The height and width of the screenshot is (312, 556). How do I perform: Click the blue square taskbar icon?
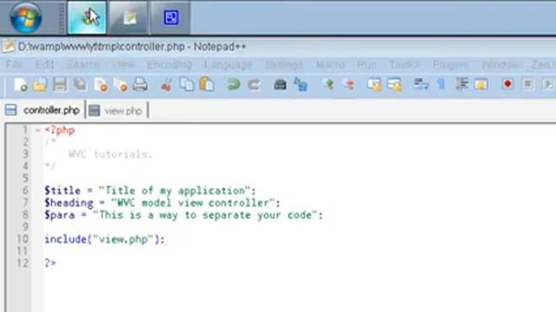171,17
